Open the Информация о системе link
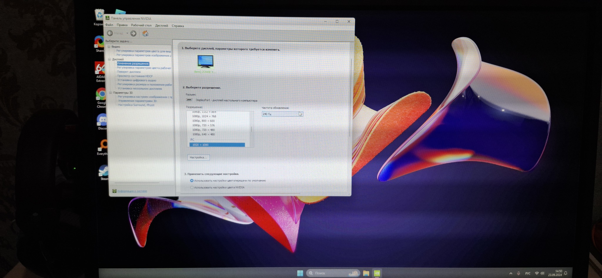The width and height of the screenshot is (602, 278). (x=132, y=191)
